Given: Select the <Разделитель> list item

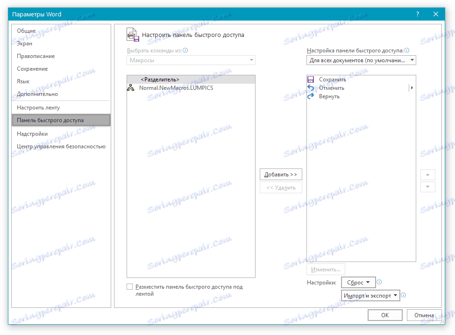Looking at the screenshot, I should tap(191, 80).
